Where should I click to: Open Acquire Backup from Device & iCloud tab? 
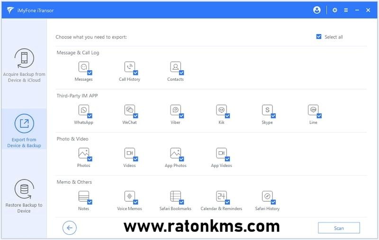[x=24, y=65]
